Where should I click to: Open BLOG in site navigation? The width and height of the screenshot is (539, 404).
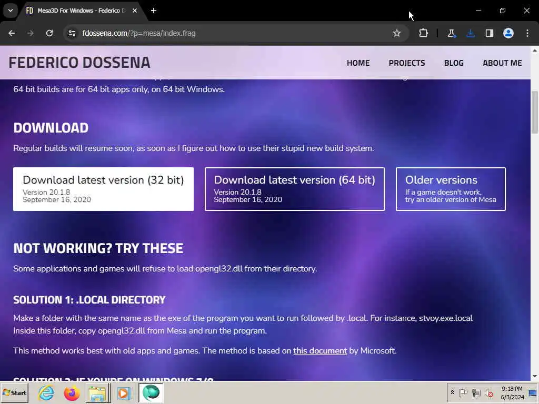click(x=454, y=63)
